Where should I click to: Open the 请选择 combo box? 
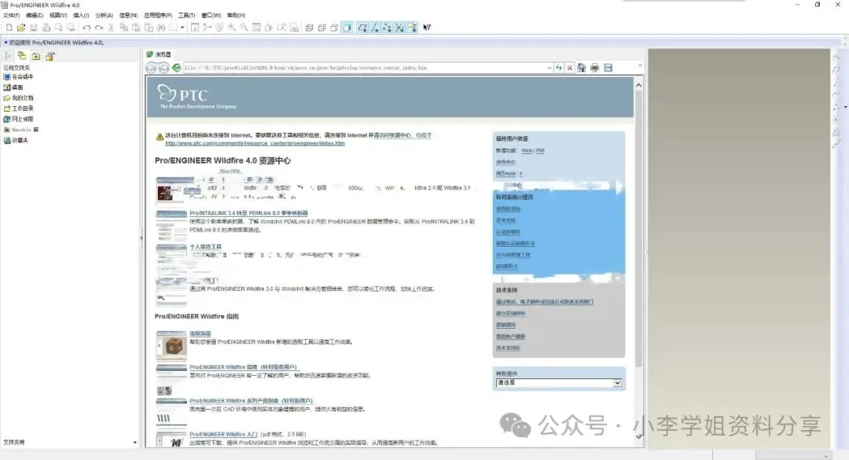(558, 382)
